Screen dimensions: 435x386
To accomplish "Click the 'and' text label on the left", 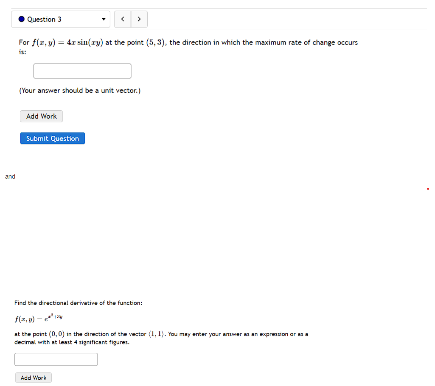I will [x=10, y=176].
